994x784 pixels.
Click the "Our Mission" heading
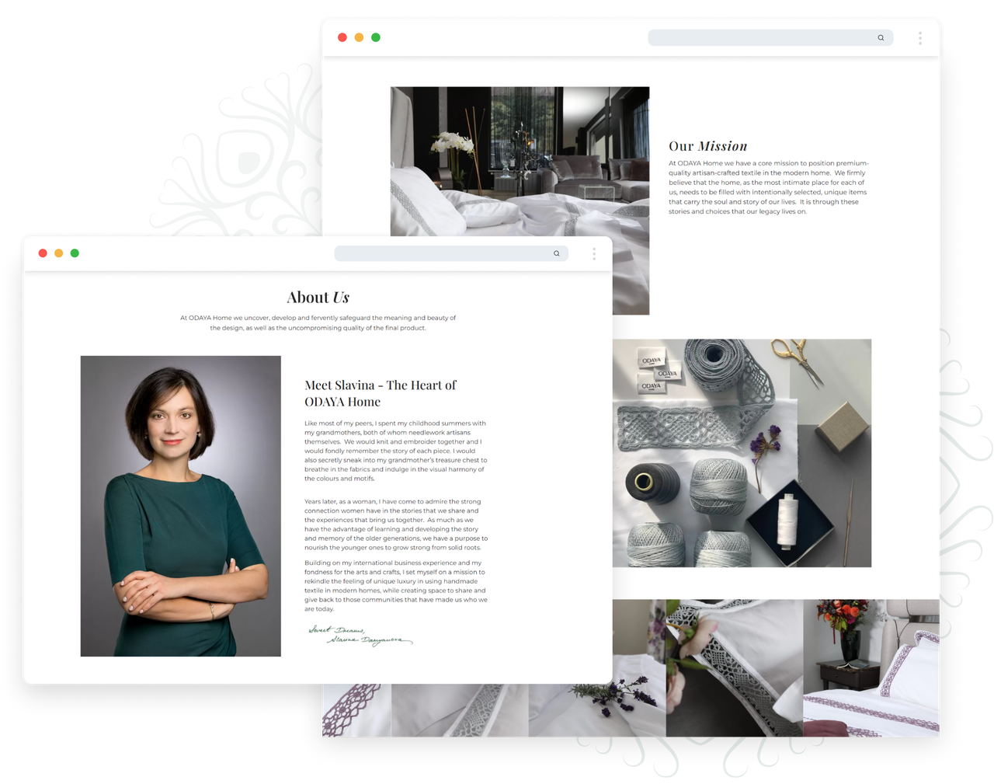pyautogui.click(x=708, y=146)
